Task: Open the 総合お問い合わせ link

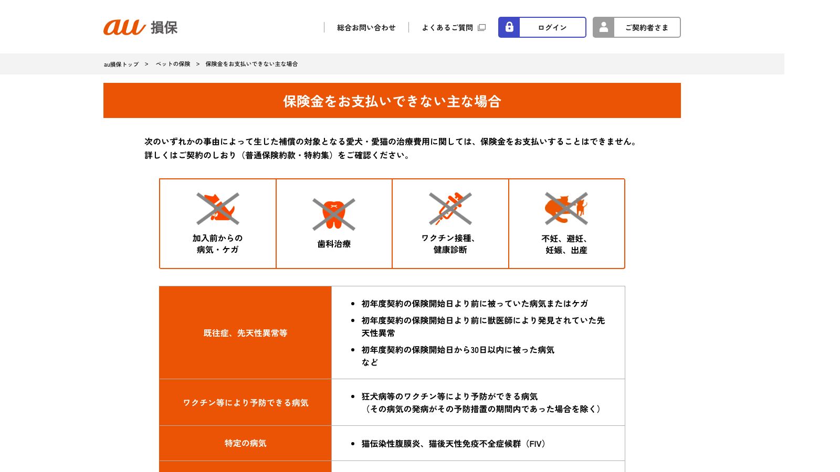Action: pyautogui.click(x=366, y=27)
